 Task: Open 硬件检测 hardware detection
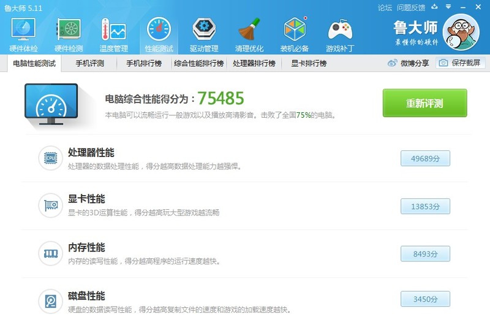tap(69, 35)
